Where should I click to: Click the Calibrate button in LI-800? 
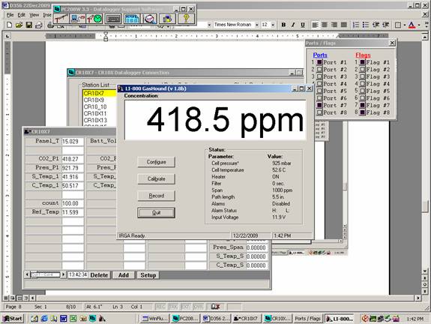coord(156,178)
